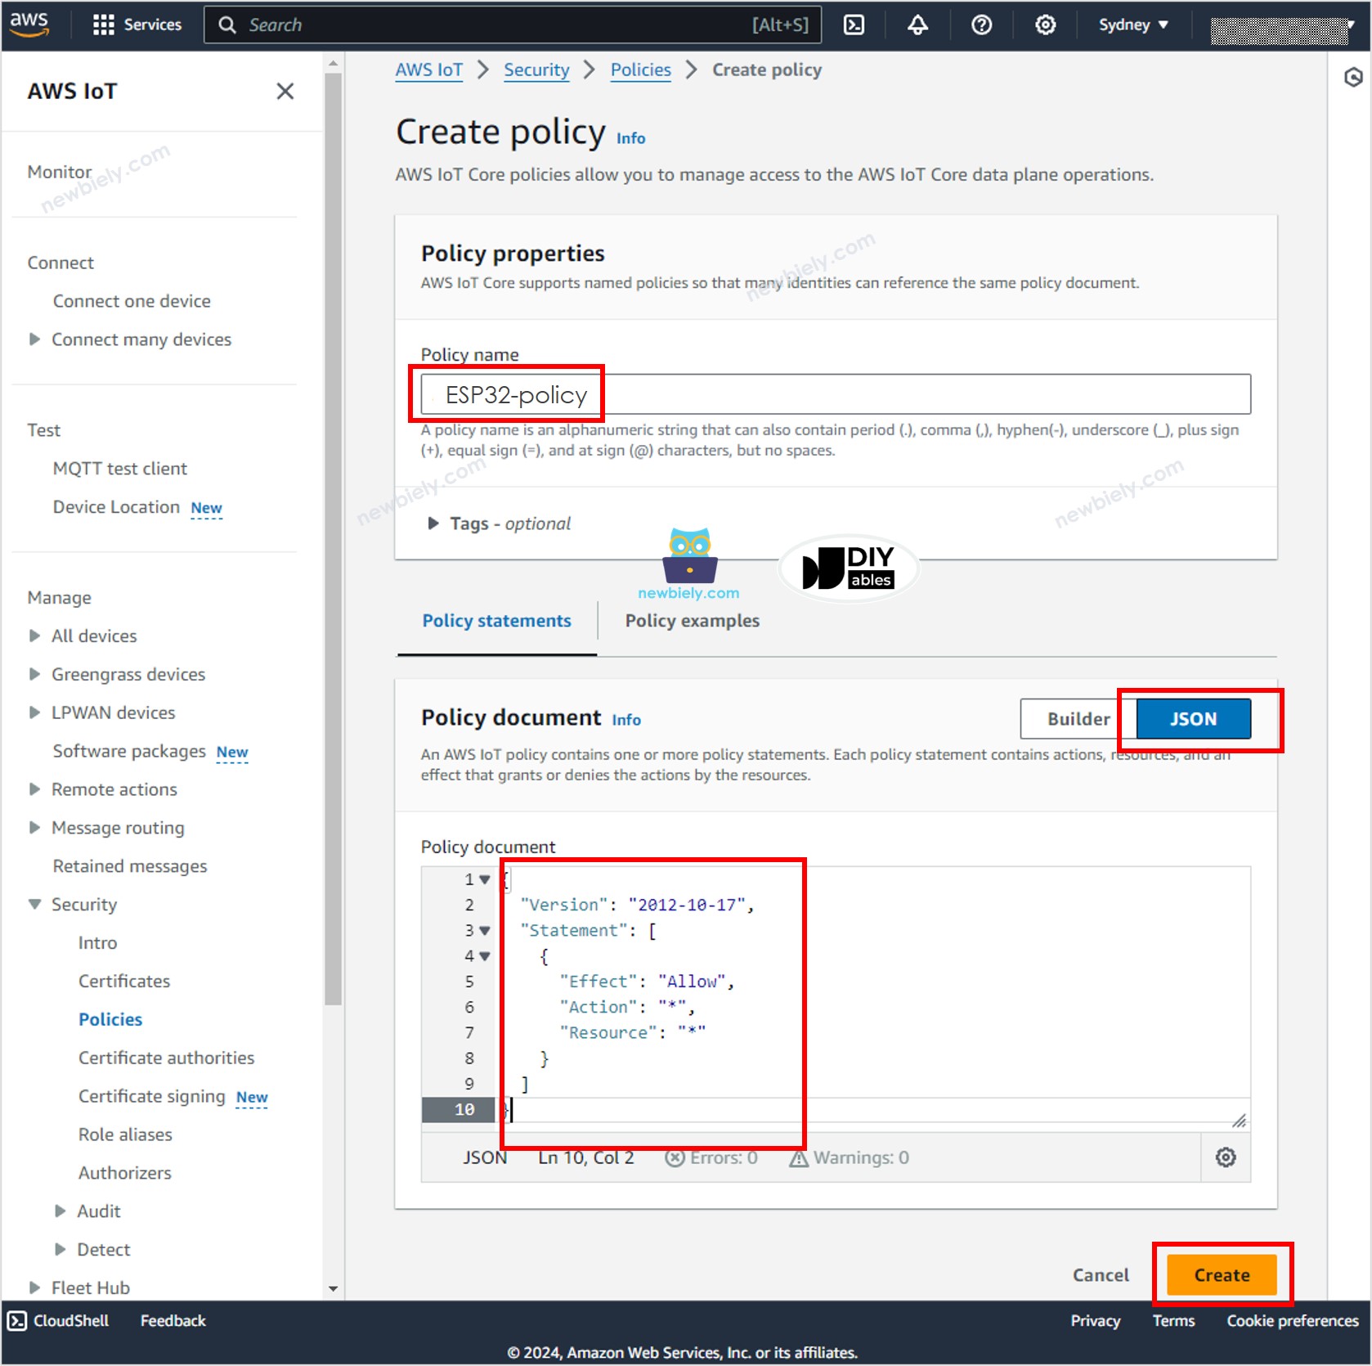
Task: Open the policy editor settings gear
Action: point(1225,1157)
